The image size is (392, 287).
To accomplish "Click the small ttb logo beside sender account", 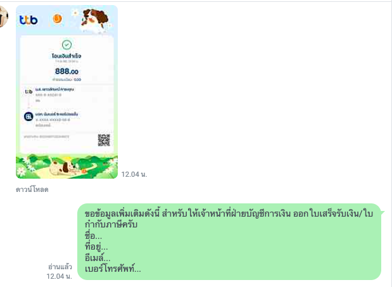I will click(x=28, y=92).
